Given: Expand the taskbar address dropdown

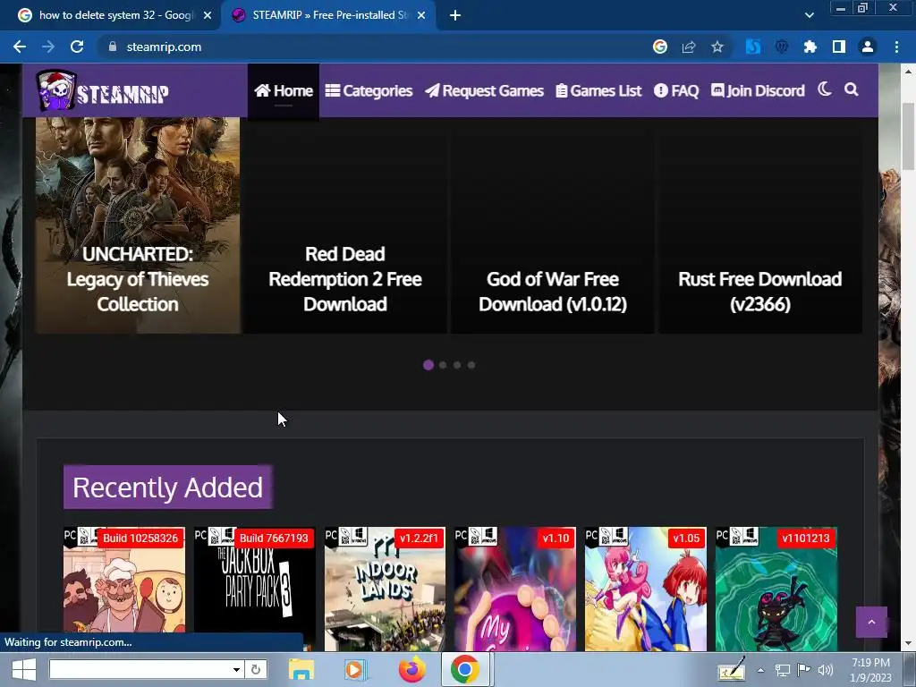Looking at the screenshot, I should click(x=236, y=669).
